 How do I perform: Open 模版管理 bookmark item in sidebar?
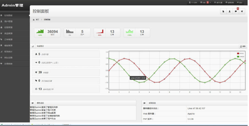tap(15, 45)
